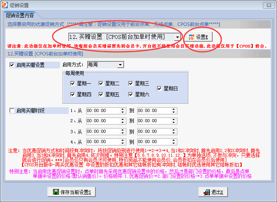
Task: Click the first period start time field
Action: 103,111
